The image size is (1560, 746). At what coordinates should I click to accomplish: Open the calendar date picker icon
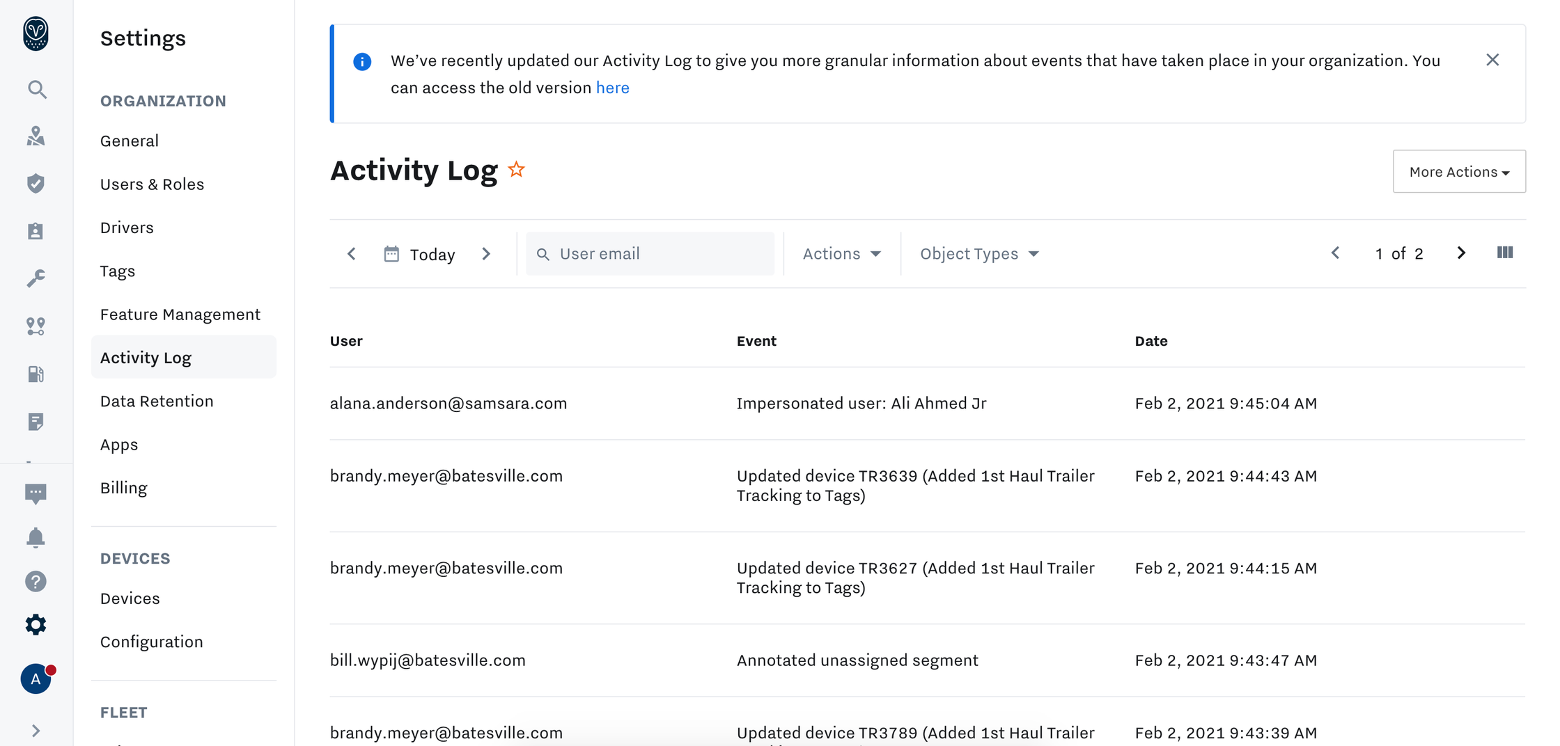point(391,253)
